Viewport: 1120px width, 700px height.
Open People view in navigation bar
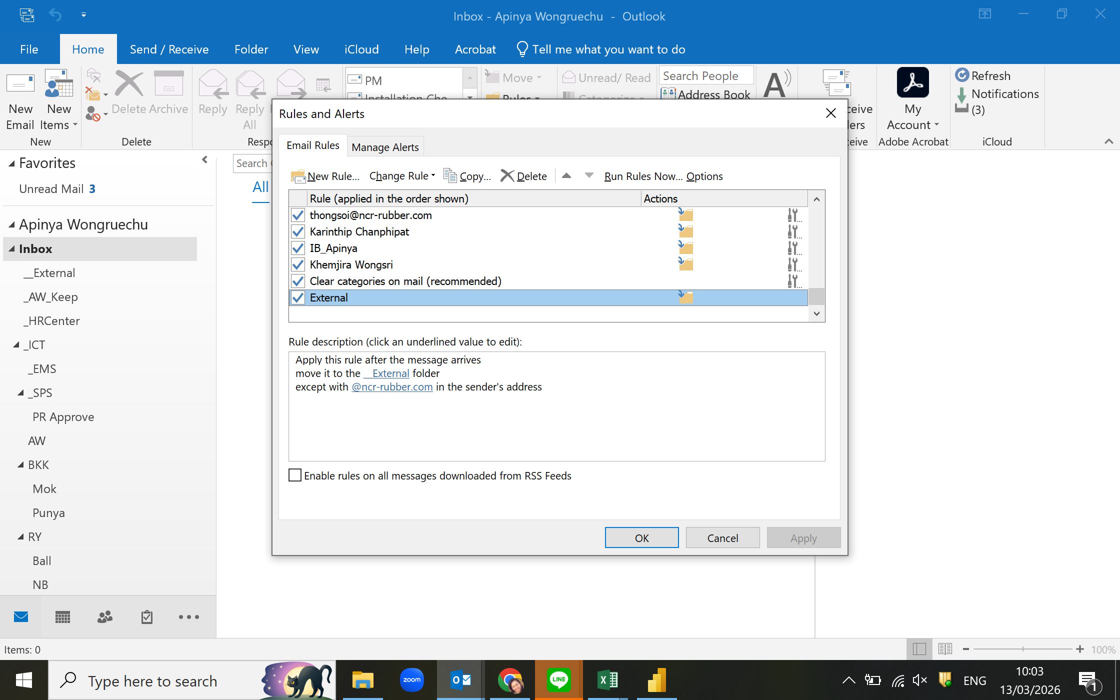[104, 617]
